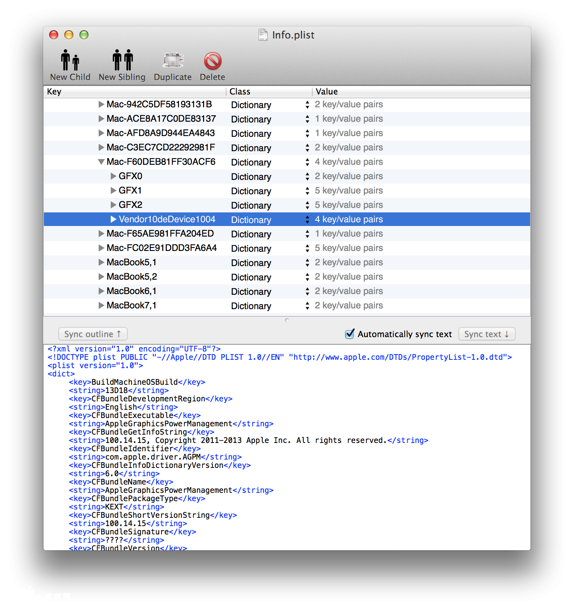Open class popup for Mac-942C5DF58193131B row
The image size is (574, 610).
pyautogui.click(x=307, y=105)
